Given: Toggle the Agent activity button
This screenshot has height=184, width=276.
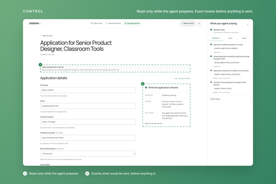Looking at the screenshot, I should (188, 23).
